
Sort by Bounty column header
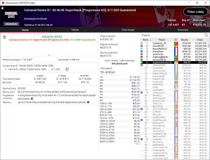click(184, 40)
